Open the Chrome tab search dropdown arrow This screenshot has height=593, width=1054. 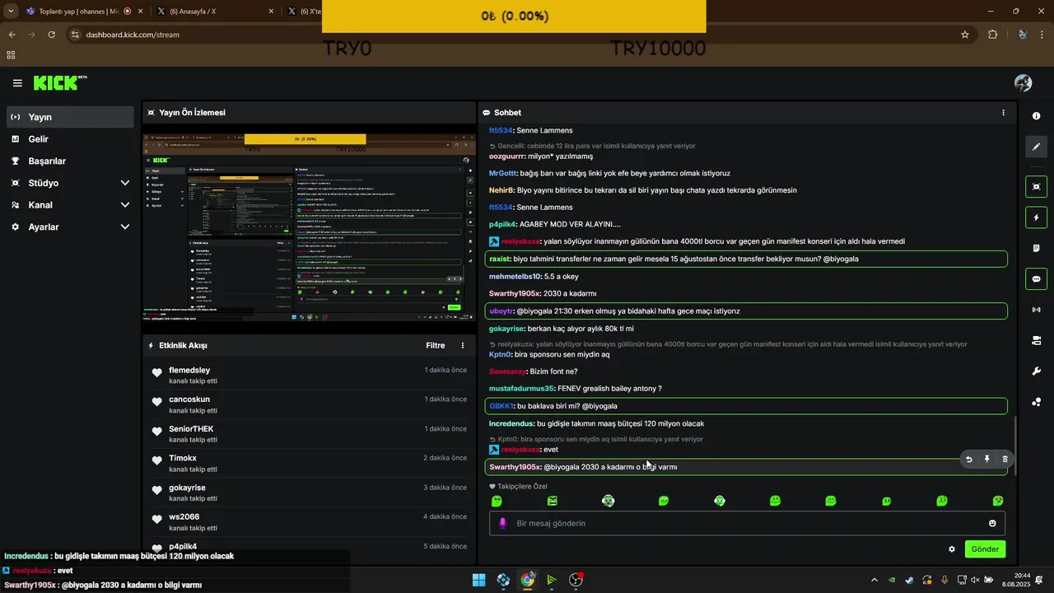(x=11, y=12)
